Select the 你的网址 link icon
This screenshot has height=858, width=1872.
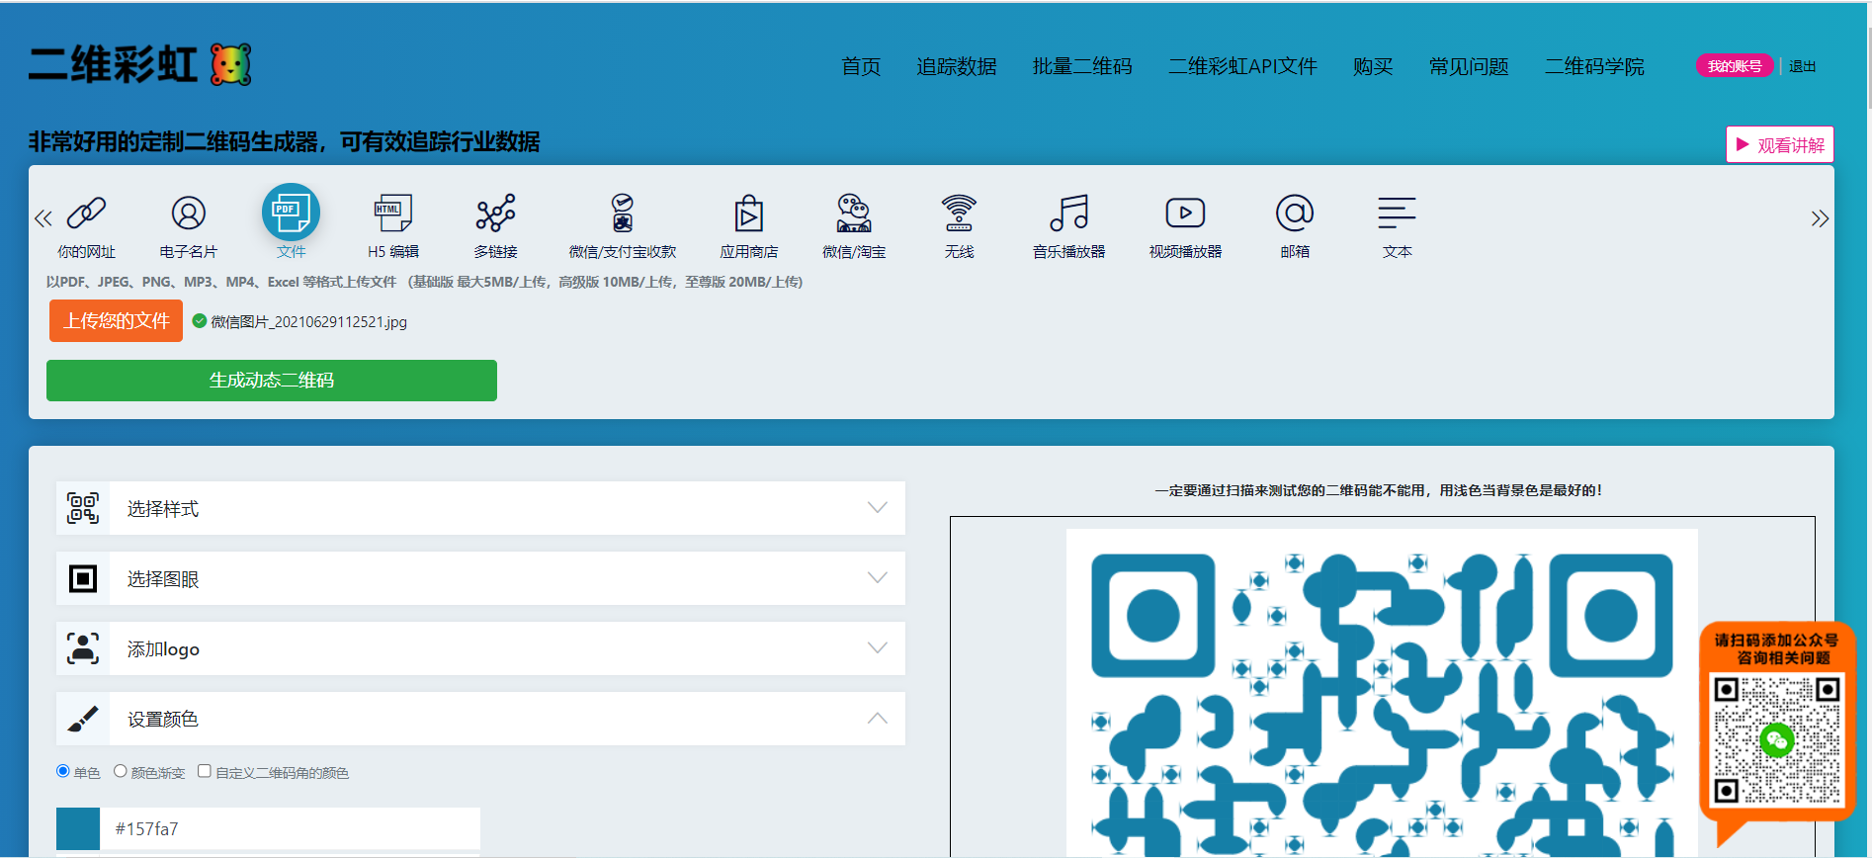pyautogui.click(x=86, y=213)
